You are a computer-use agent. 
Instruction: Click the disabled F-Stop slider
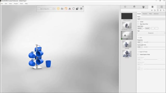click(x=154, y=69)
